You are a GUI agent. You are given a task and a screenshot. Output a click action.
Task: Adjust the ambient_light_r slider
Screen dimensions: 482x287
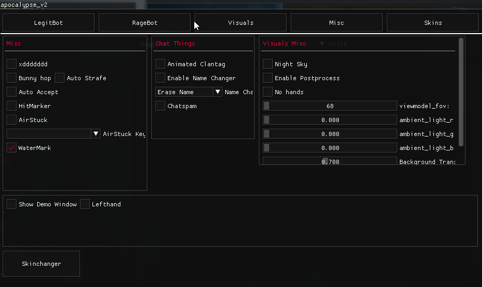click(x=330, y=119)
